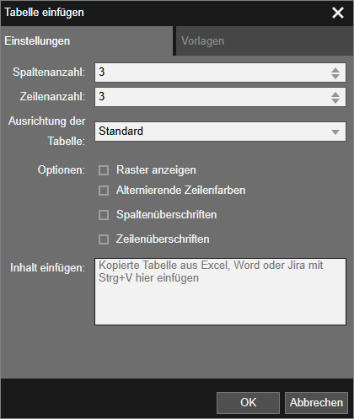
Task: Decrease column count with down arrow
Action: pyautogui.click(x=335, y=77)
